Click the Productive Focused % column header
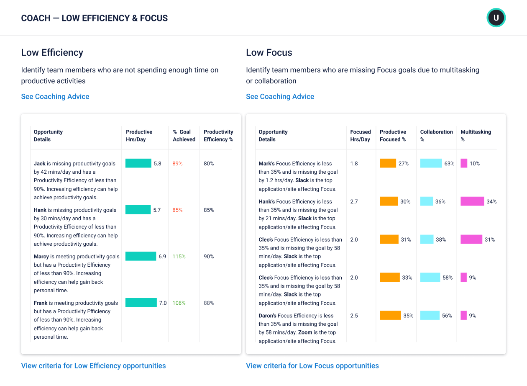Viewport: 527px width, 386px height. click(x=393, y=136)
